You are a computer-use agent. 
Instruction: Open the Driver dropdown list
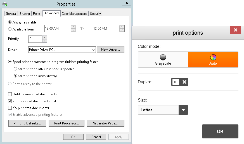93,50
